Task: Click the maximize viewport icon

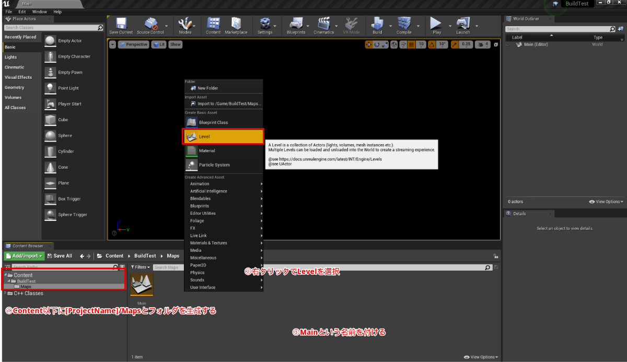Action: point(496,44)
